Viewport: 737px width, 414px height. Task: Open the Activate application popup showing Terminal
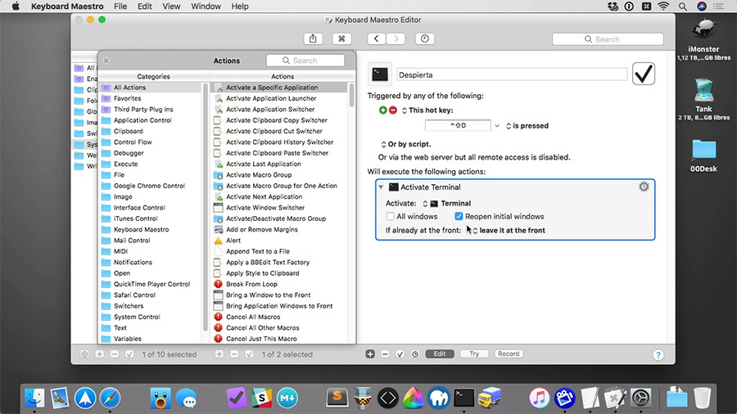click(x=446, y=203)
